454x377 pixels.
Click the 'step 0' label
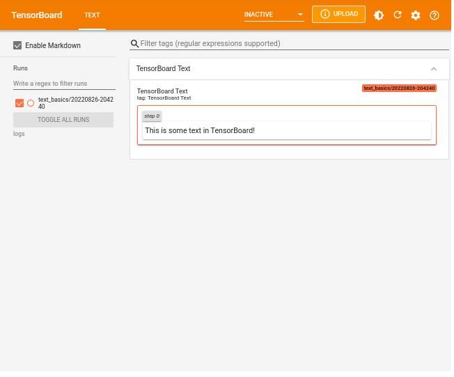(x=152, y=116)
